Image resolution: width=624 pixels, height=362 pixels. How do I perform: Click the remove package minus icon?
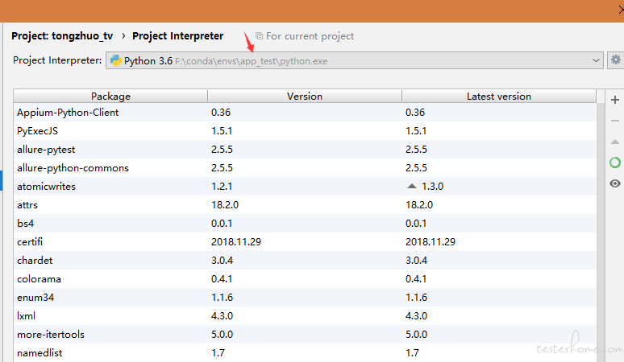(615, 121)
